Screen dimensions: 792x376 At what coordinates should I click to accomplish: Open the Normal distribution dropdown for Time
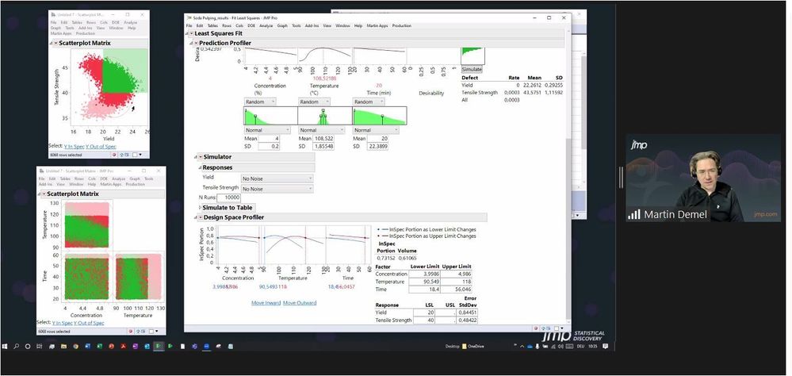[x=376, y=130]
